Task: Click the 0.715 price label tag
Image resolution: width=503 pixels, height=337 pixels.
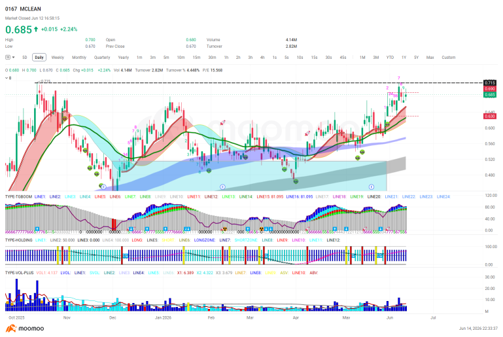Action: tap(490, 83)
